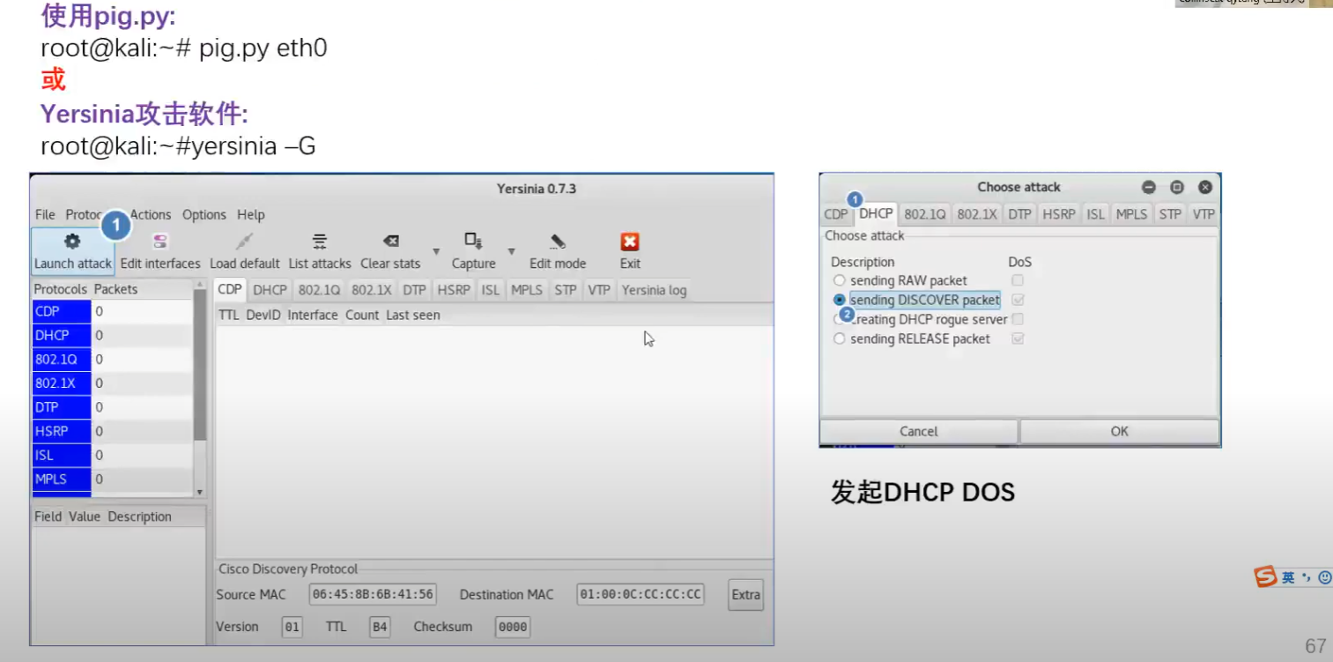The image size is (1333, 662).
Task: Open the Clear stats dropdown arrow
Action: pos(437,250)
